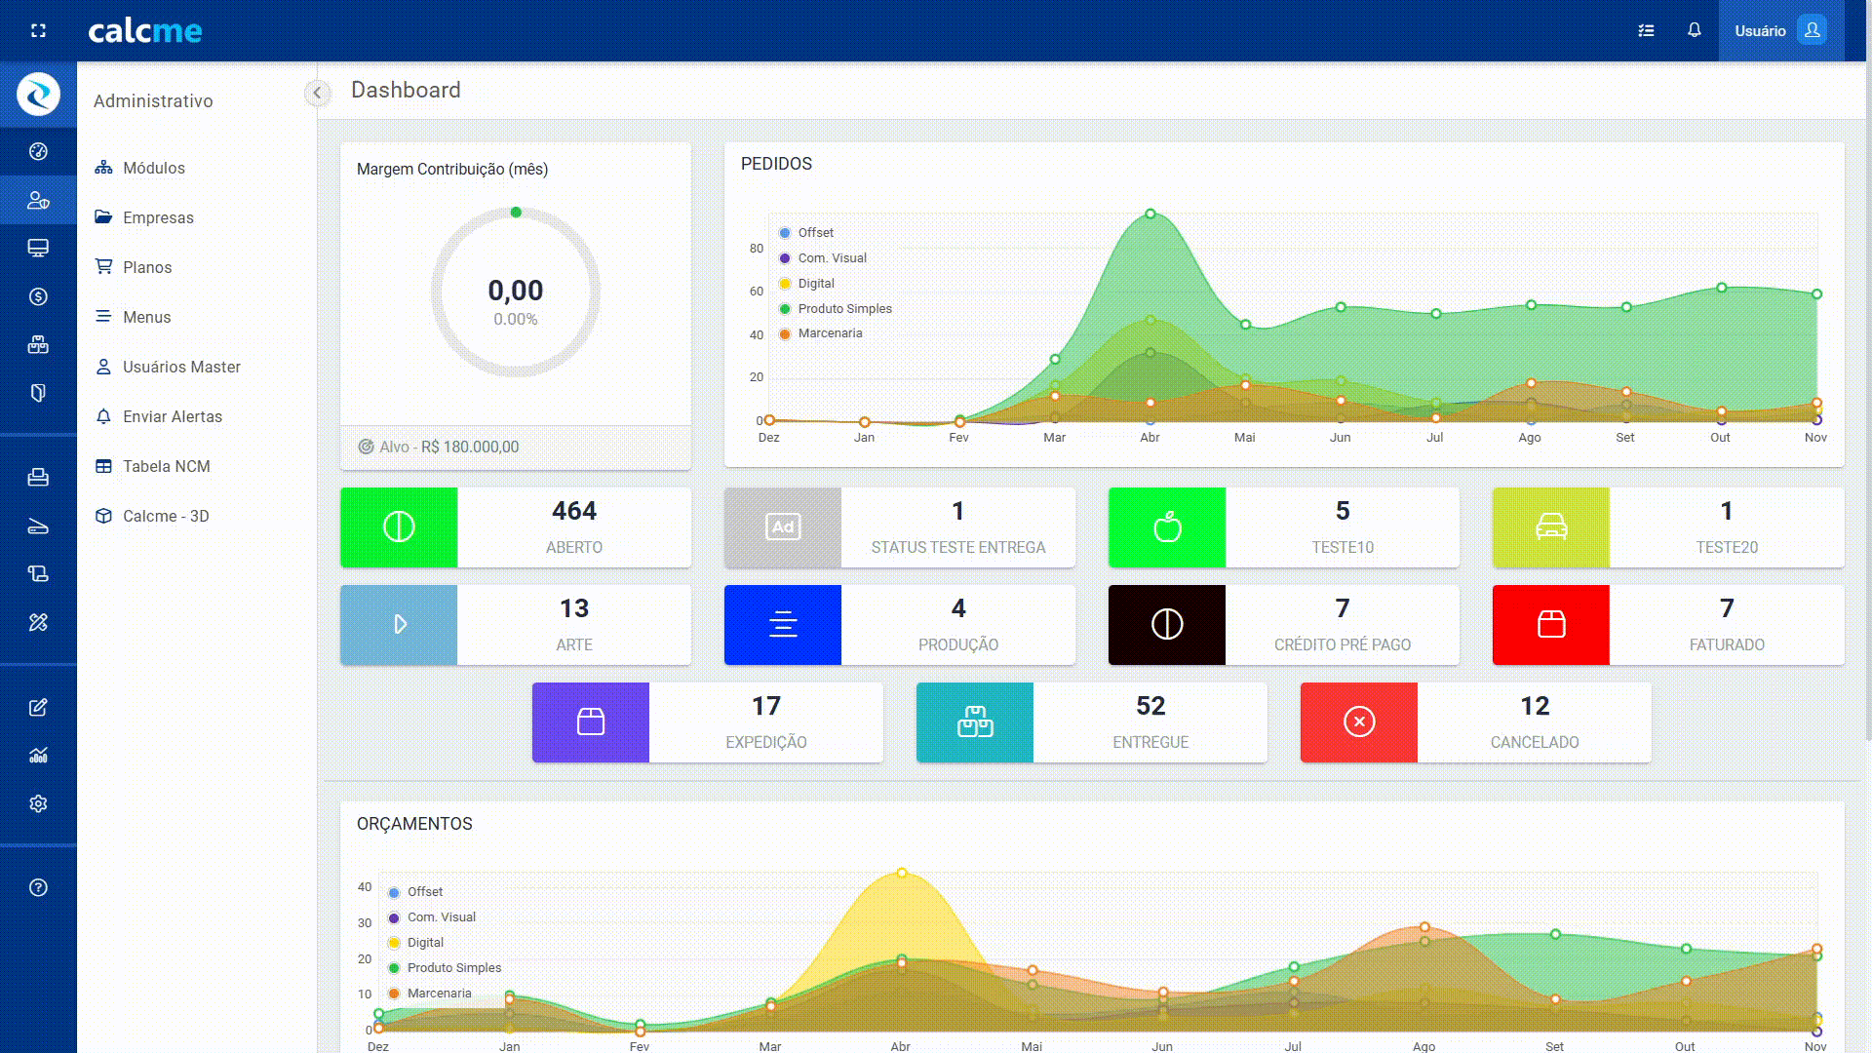The height and width of the screenshot is (1053, 1872).
Task: Click the monitor icon in left sidebar
Action: pyautogui.click(x=38, y=248)
